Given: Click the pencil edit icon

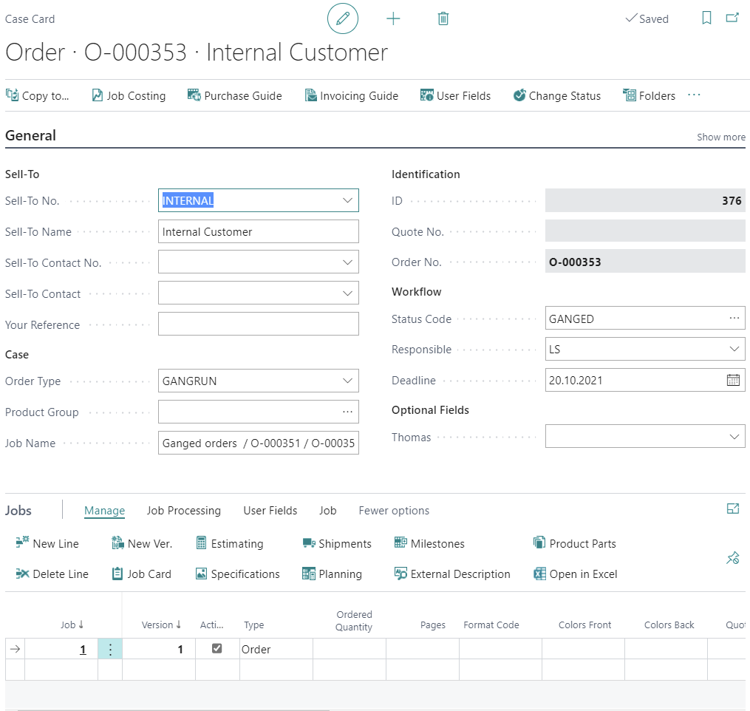Looking at the screenshot, I should (x=343, y=19).
